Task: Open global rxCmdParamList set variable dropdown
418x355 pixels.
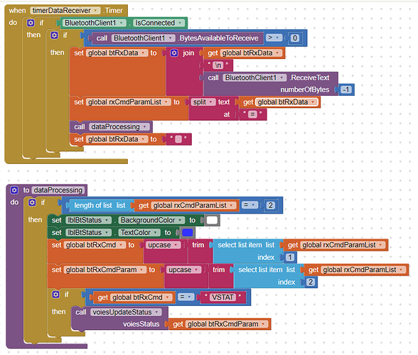Action: [x=166, y=102]
